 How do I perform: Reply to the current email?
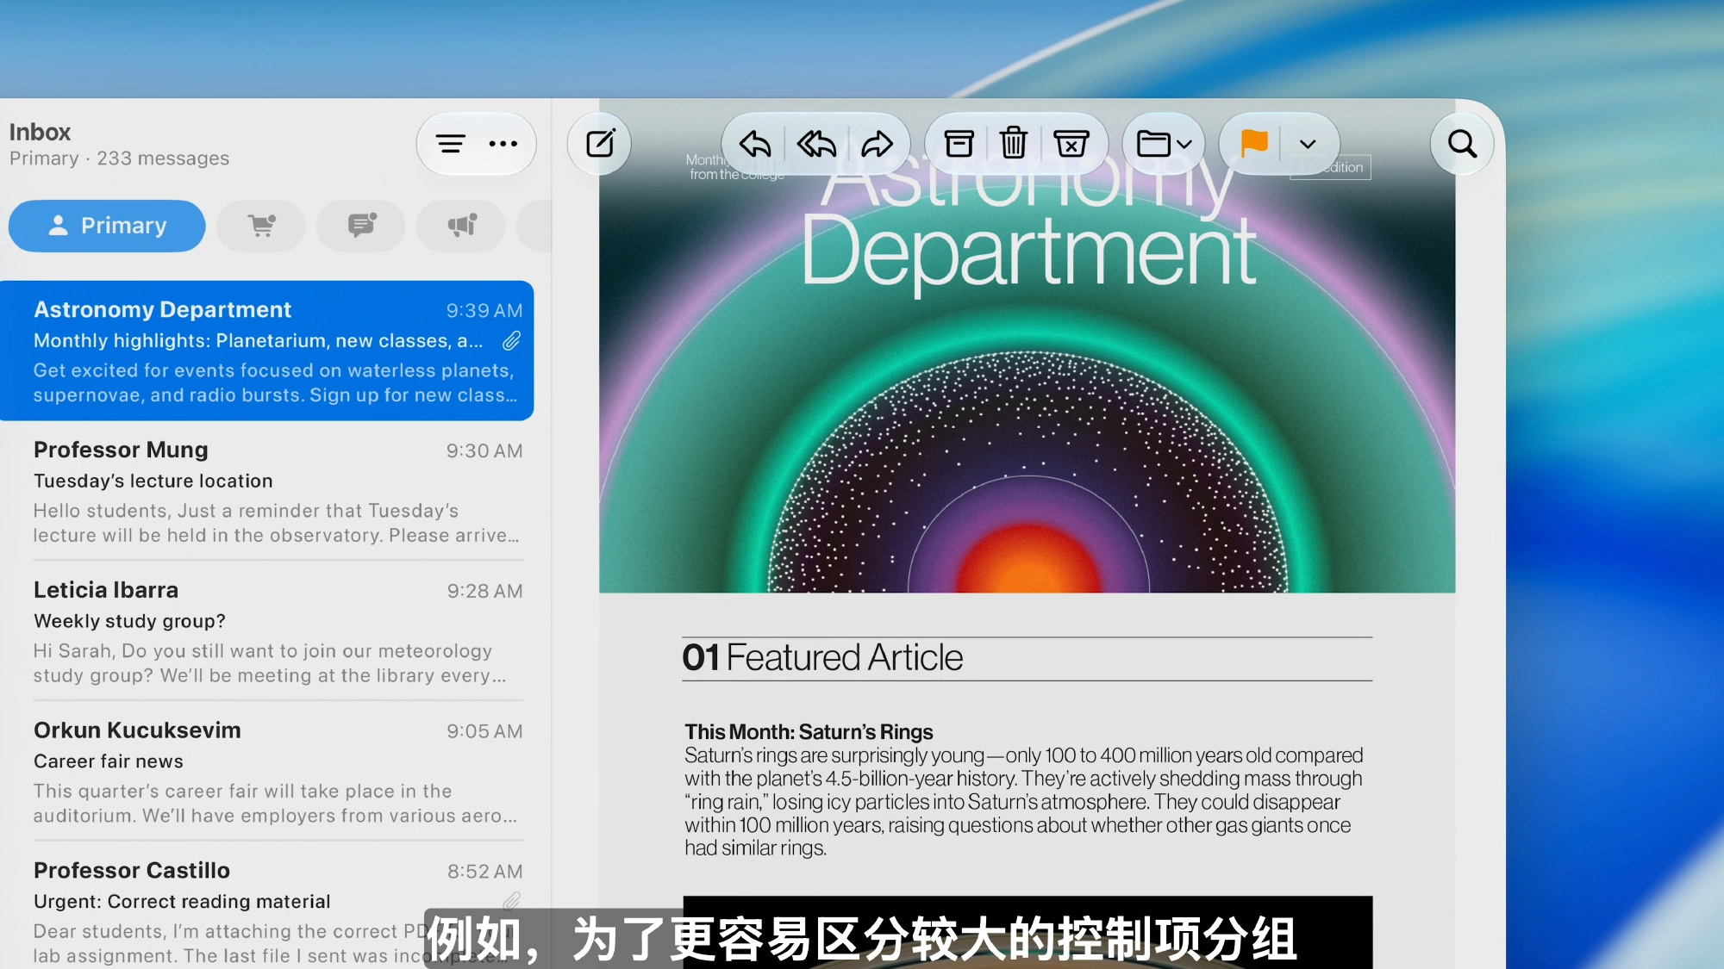[x=755, y=144]
